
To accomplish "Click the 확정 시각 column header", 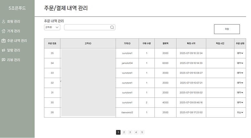I will (191, 43).
